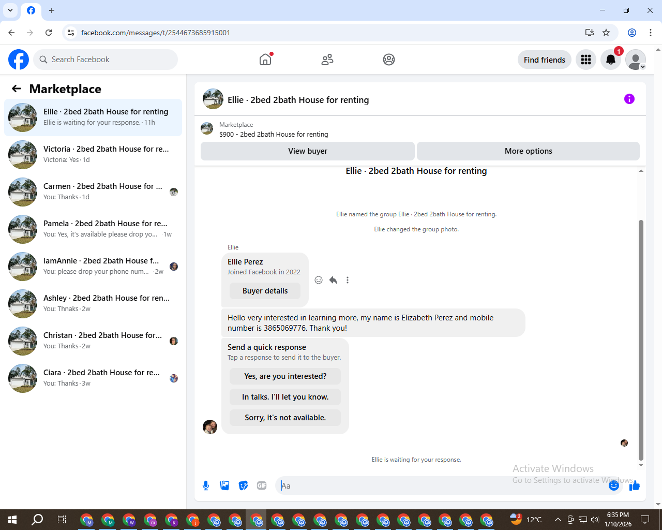Open the Groups icon in top navigation
The image size is (662, 530).
click(389, 60)
